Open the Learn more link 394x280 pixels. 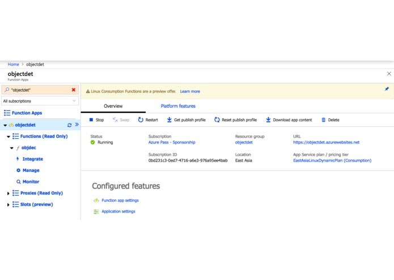pyautogui.click(x=190, y=91)
